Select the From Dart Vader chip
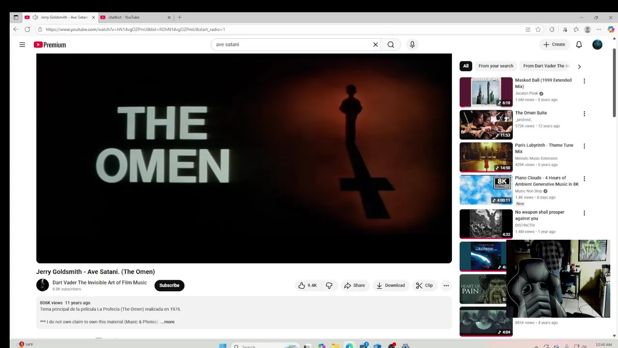The height and width of the screenshot is (348, 618). coord(546,66)
